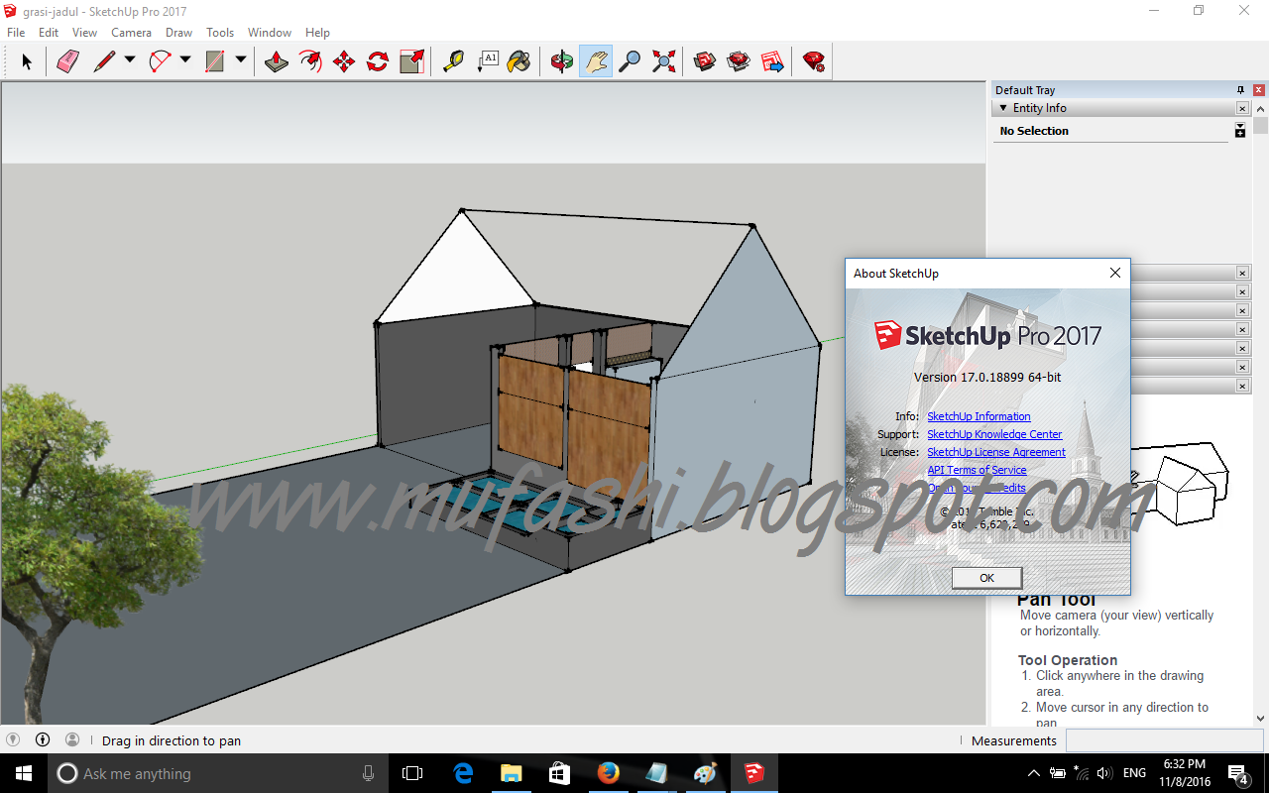Send model to LayOut

click(x=772, y=61)
